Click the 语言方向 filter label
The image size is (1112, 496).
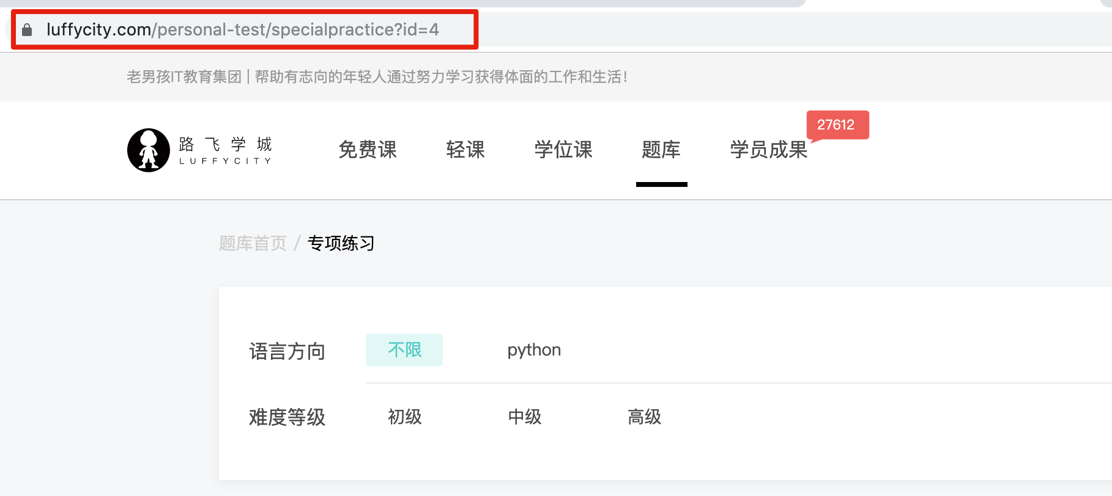287,351
